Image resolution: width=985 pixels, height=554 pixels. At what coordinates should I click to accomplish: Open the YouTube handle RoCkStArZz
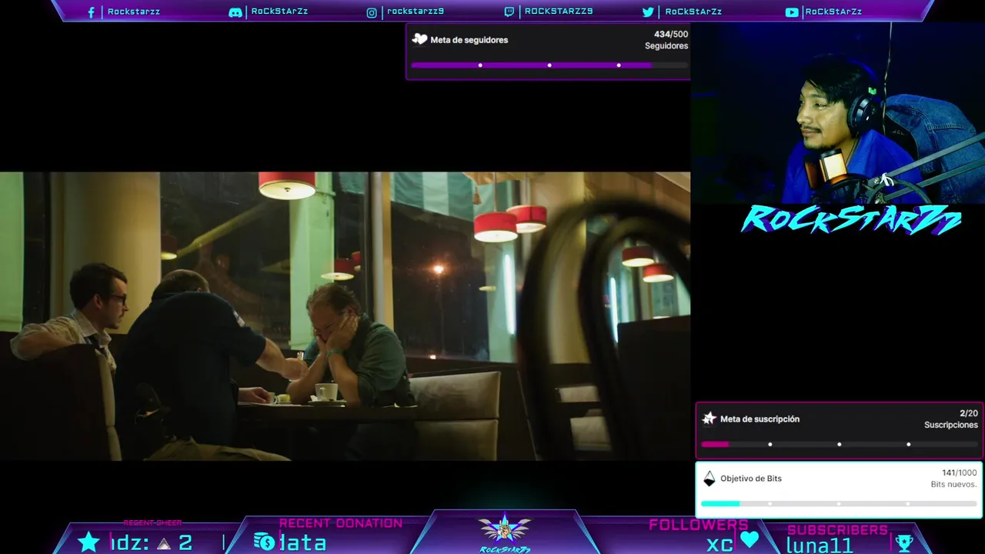pos(833,12)
